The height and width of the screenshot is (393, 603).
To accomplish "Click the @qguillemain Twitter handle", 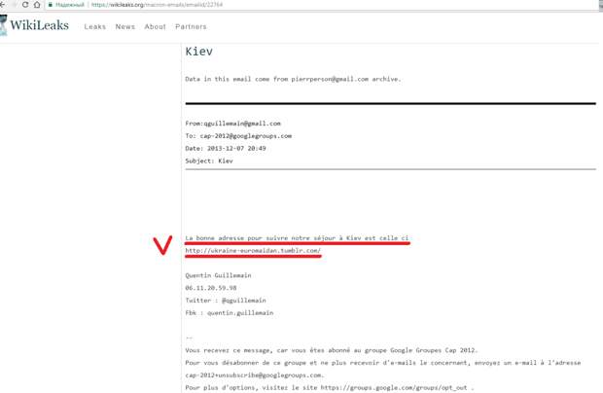I will coord(244,301).
